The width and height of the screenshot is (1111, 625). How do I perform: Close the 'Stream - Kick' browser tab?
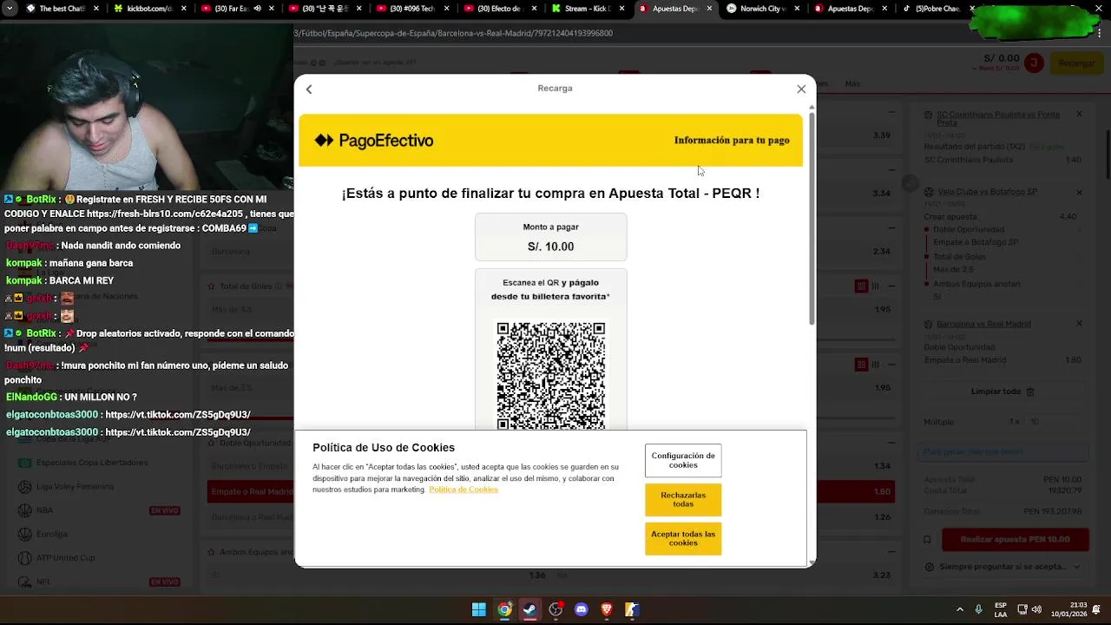(621, 9)
